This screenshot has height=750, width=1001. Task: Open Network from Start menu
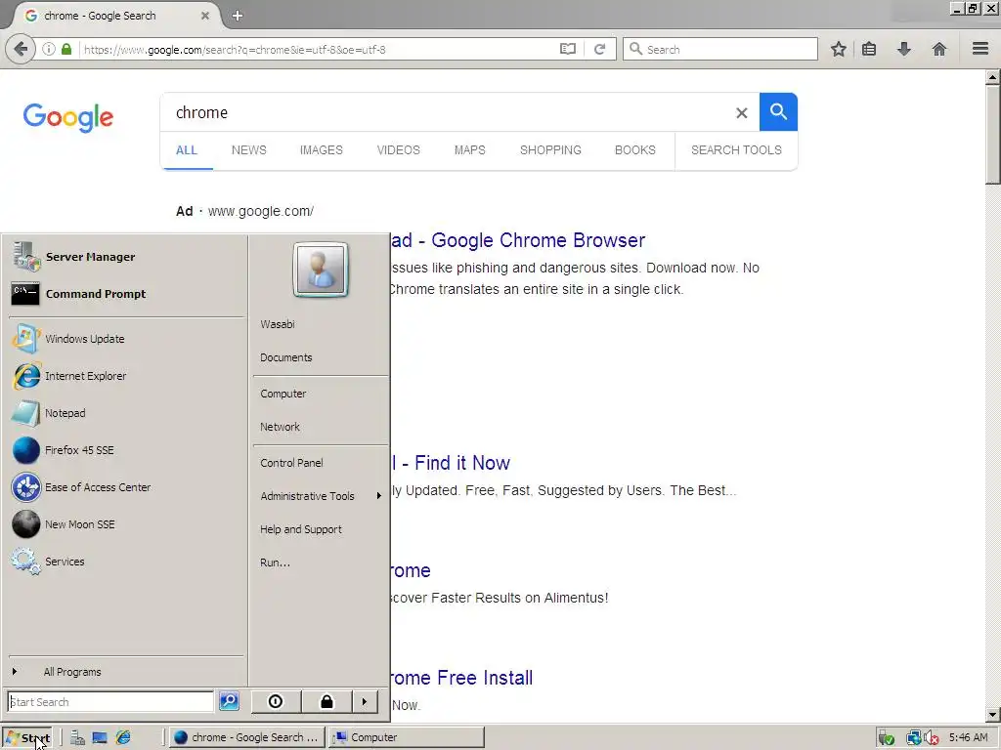(321, 427)
